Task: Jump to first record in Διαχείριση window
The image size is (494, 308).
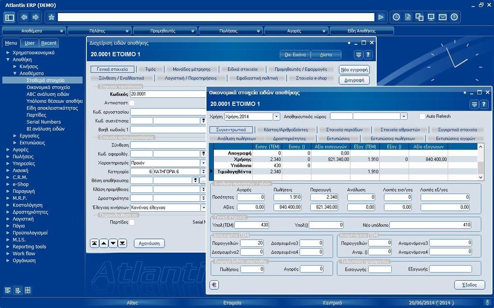Action: point(94,243)
